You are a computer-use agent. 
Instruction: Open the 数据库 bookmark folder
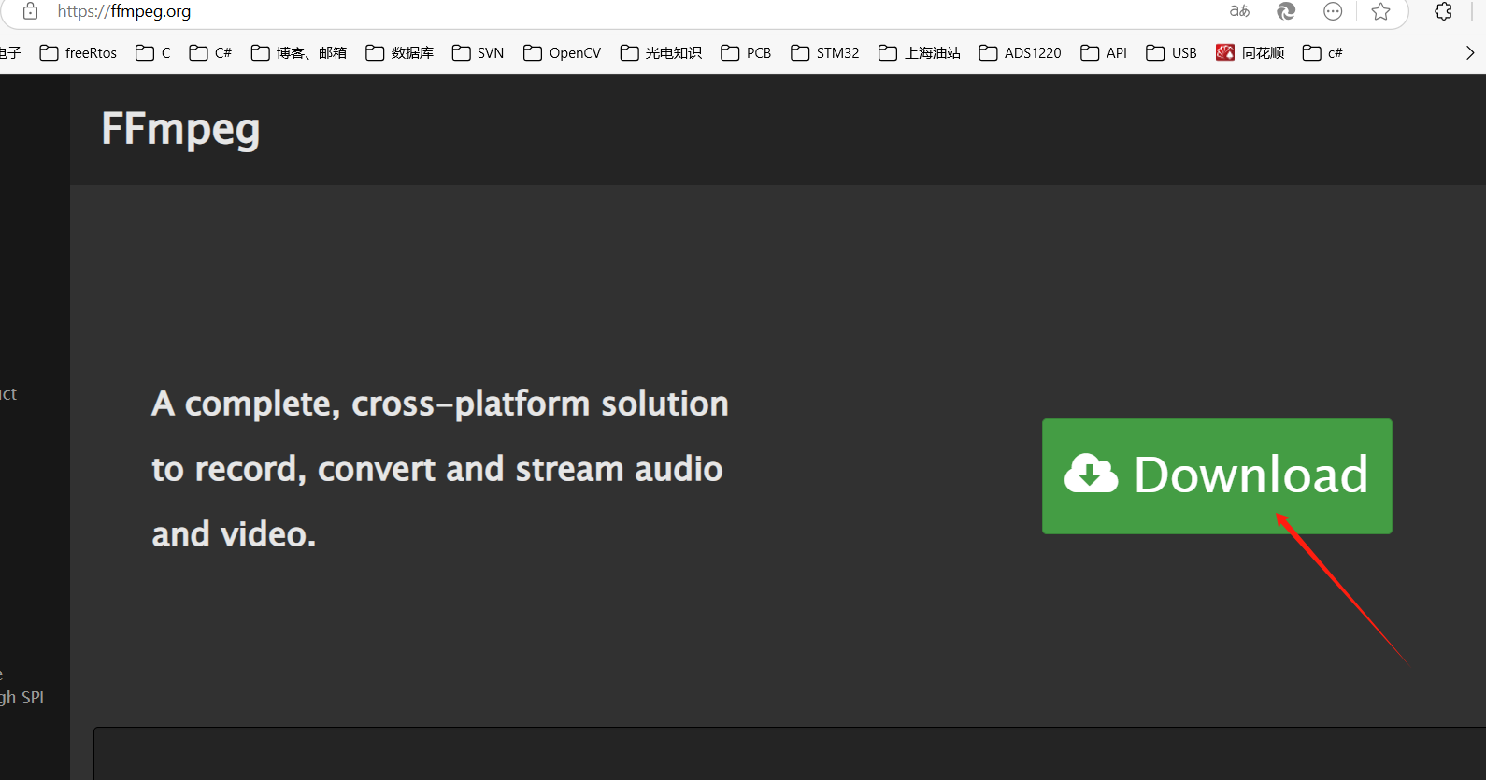(400, 53)
